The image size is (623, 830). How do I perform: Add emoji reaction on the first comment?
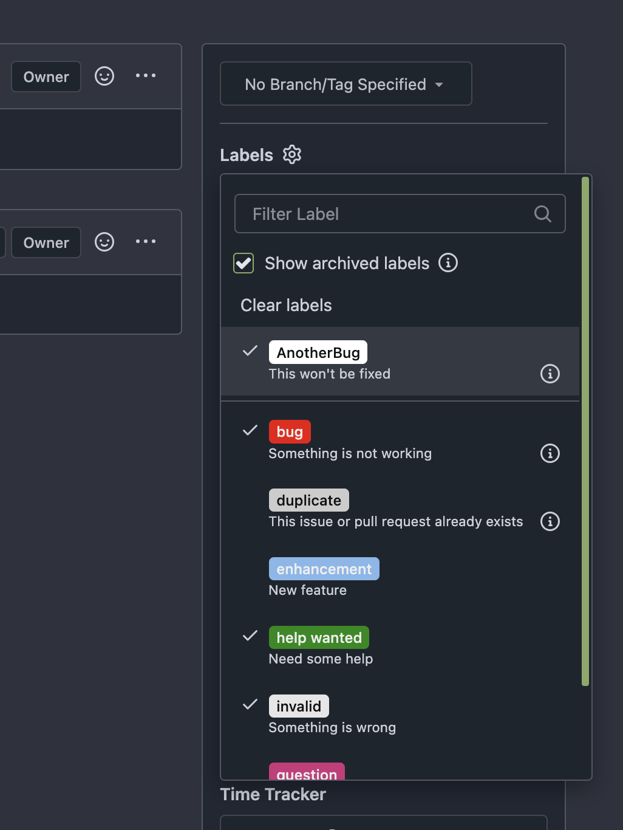[x=104, y=76]
